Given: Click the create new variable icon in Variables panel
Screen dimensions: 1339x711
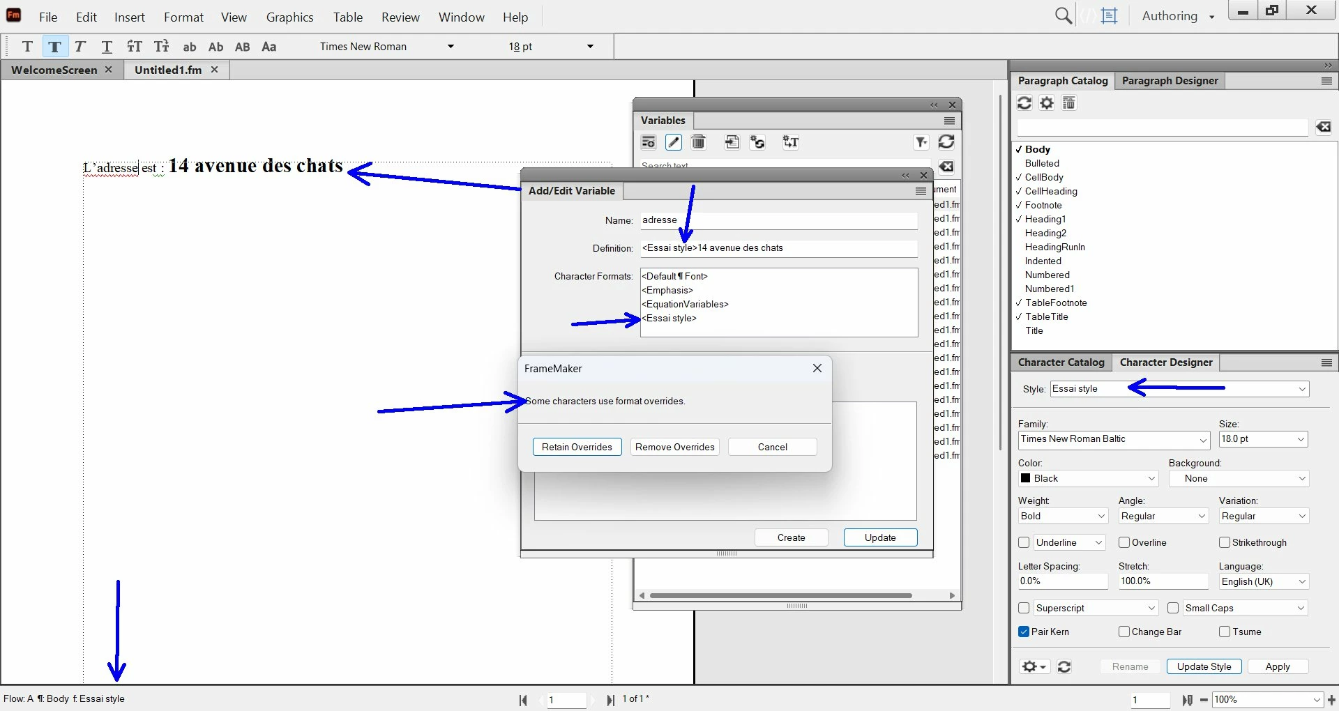Looking at the screenshot, I should pos(649,142).
